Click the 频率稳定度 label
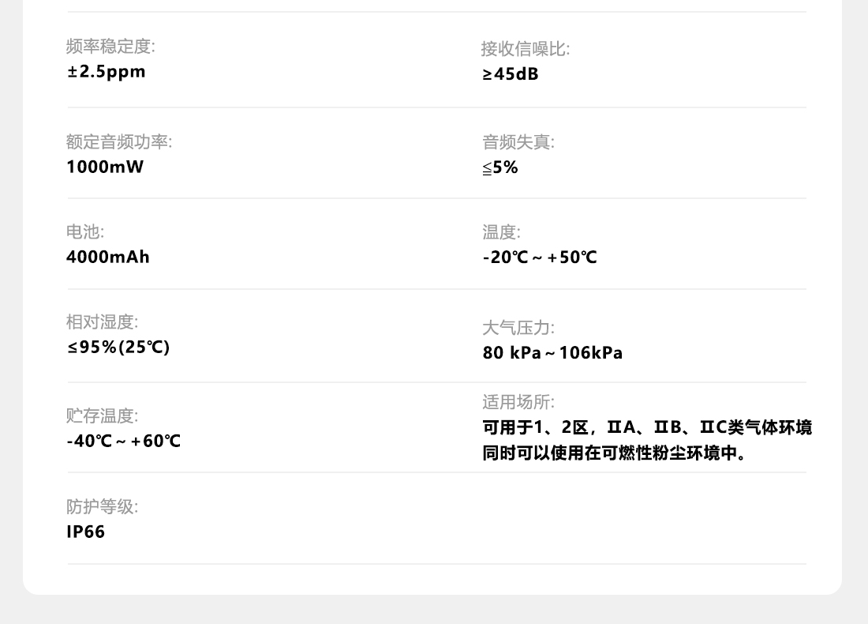 point(110,47)
